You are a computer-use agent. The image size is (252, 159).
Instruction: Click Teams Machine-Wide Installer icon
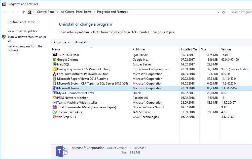[x=54, y=103]
